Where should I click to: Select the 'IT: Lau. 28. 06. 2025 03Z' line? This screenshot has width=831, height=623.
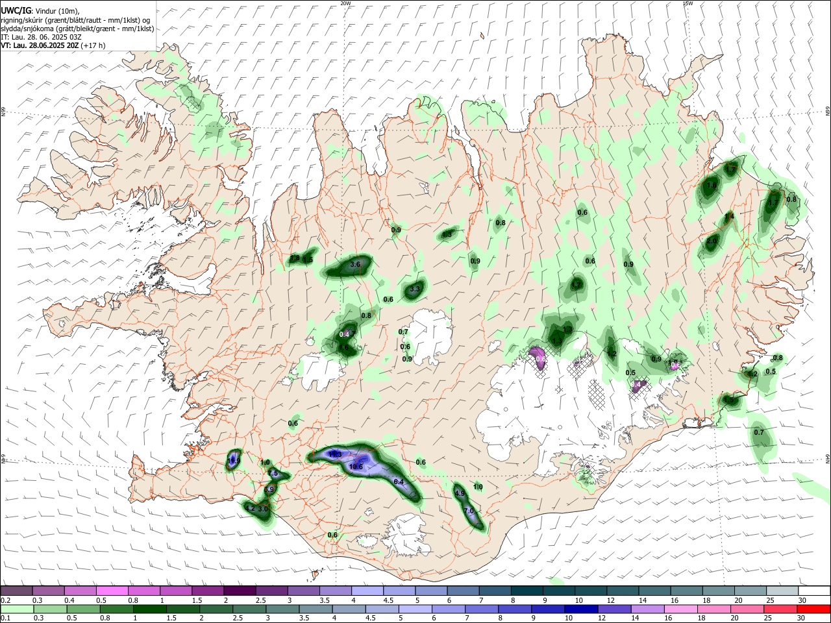point(41,37)
